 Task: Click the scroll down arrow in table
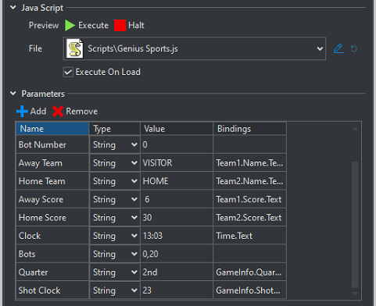[355, 294]
